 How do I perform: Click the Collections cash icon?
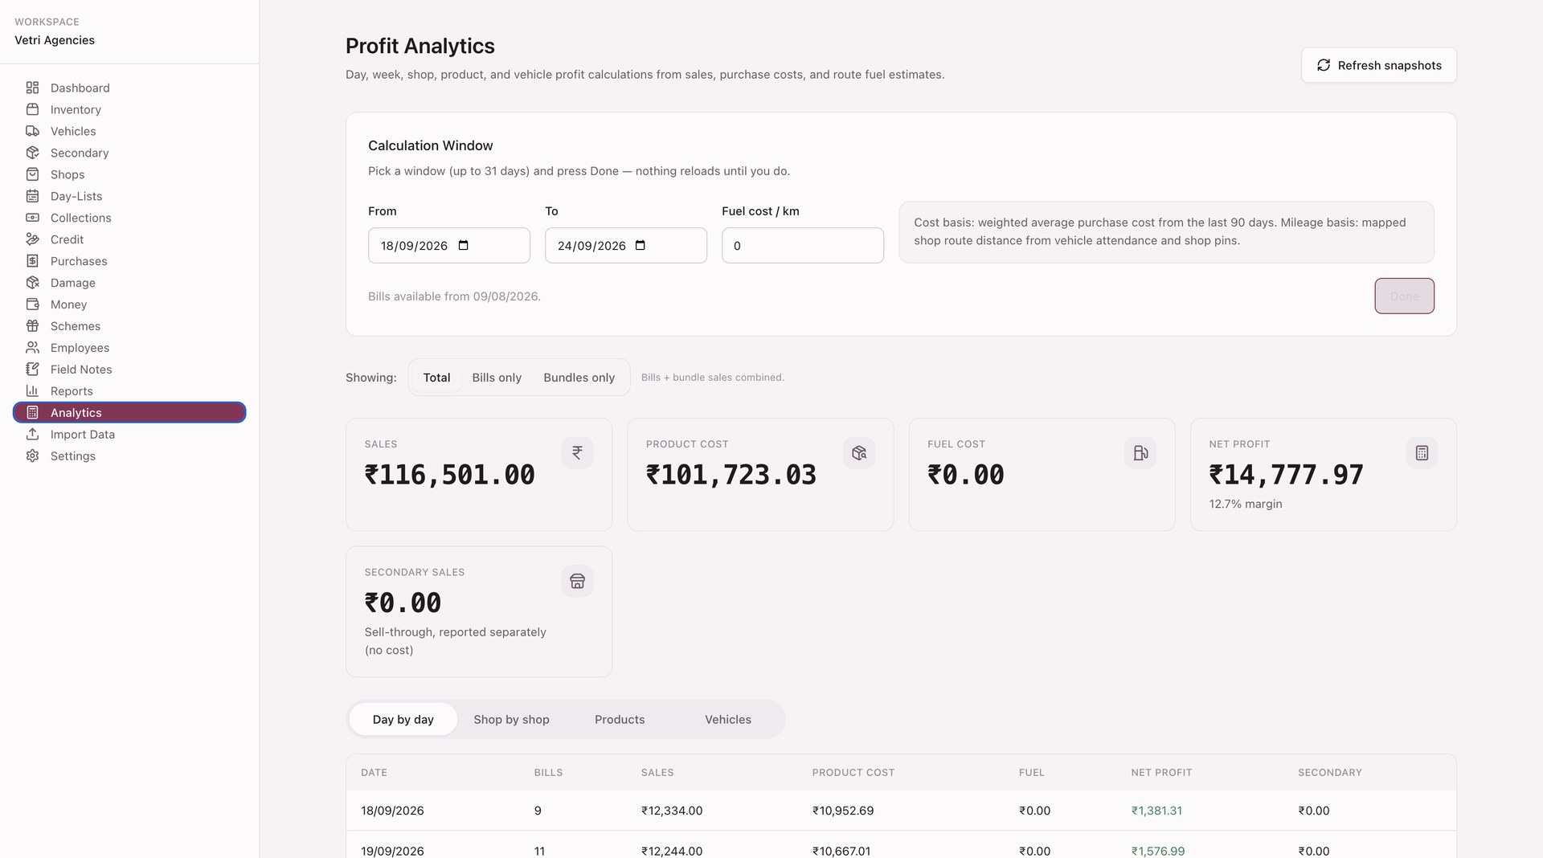(32, 218)
